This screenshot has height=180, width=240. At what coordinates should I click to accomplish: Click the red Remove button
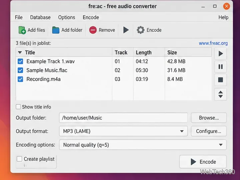[102, 30]
